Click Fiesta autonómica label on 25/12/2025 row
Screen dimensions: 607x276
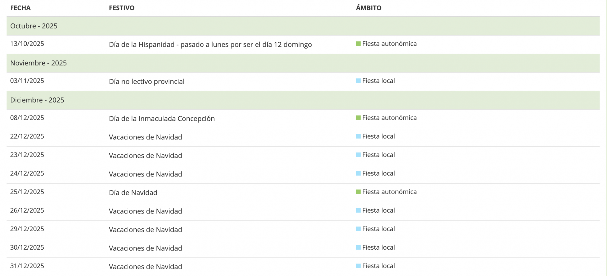(389, 192)
